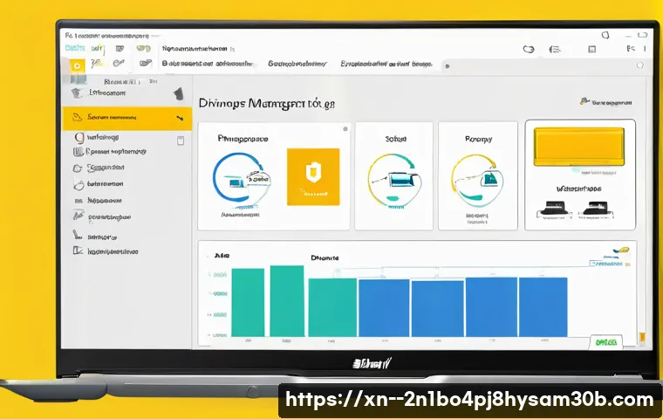
Task: Toggle the small box right of the sidebar list
Action: point(181,140)
